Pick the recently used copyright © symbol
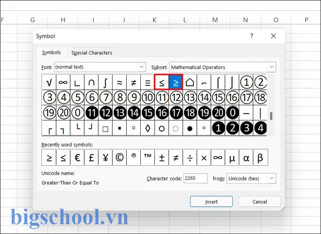Screen dimensions: 321x234 tap(119, 157)
